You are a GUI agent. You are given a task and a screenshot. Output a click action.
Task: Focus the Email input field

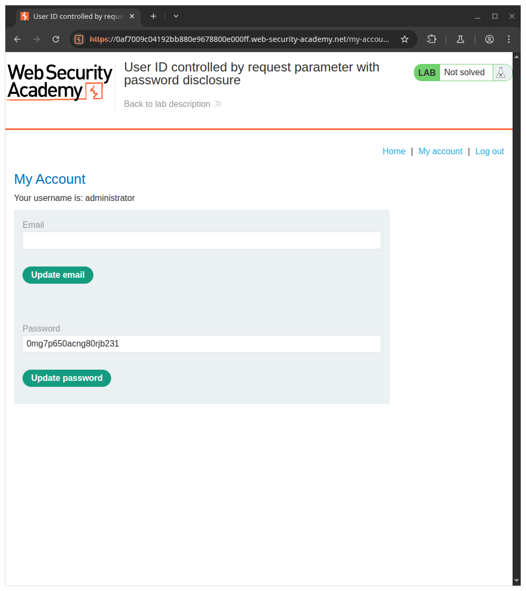click(202, 241)
